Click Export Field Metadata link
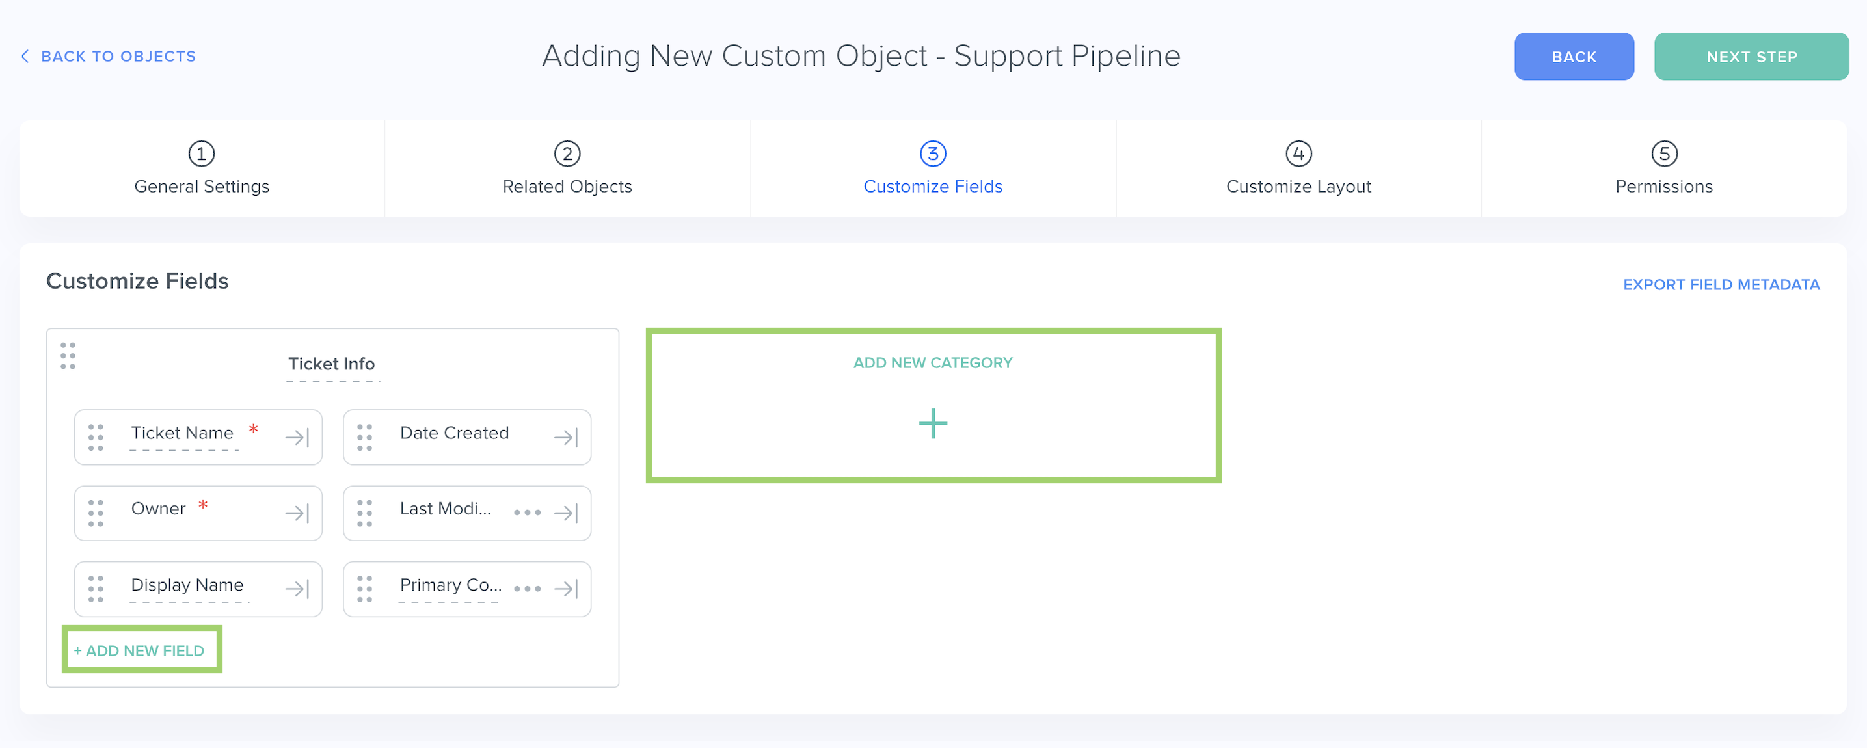This screenshot has width=1867, height=748. coord(1721,285)
